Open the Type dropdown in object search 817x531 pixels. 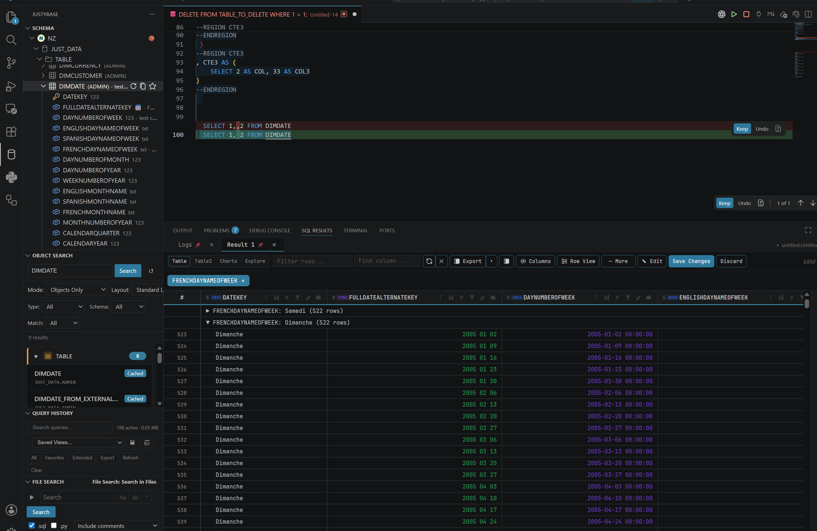pyautogui.click(x=63, y=307)
